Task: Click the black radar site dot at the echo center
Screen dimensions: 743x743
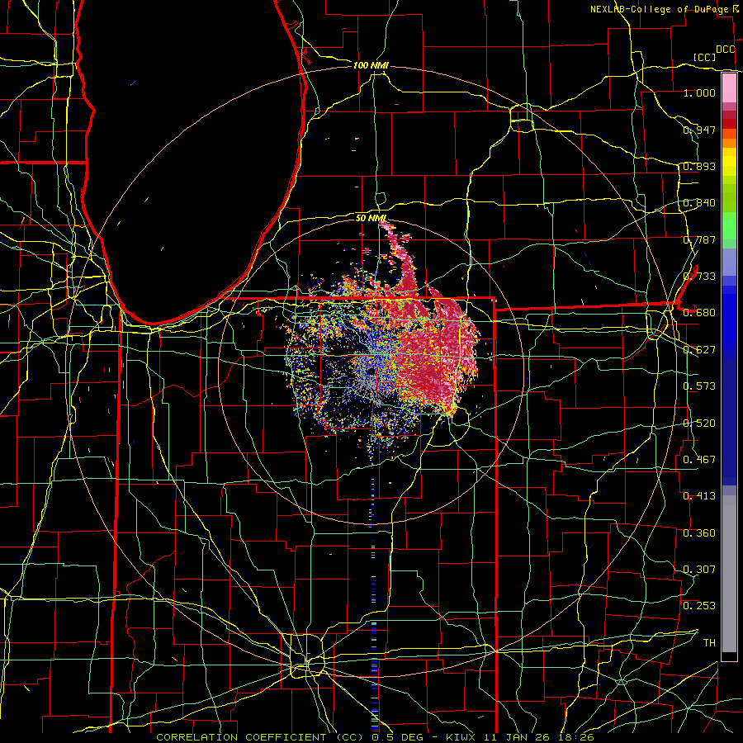Action: point(371,371)
